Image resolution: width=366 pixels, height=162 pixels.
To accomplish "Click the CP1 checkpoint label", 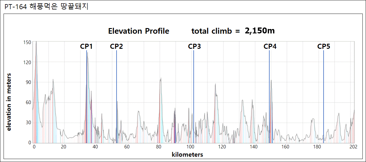I will [x=87, y=46].
